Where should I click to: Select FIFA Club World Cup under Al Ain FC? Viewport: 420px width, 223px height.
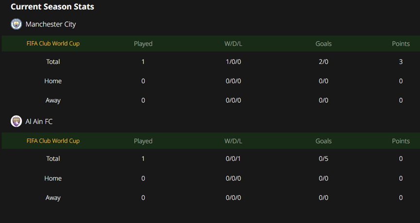(53, 141)
